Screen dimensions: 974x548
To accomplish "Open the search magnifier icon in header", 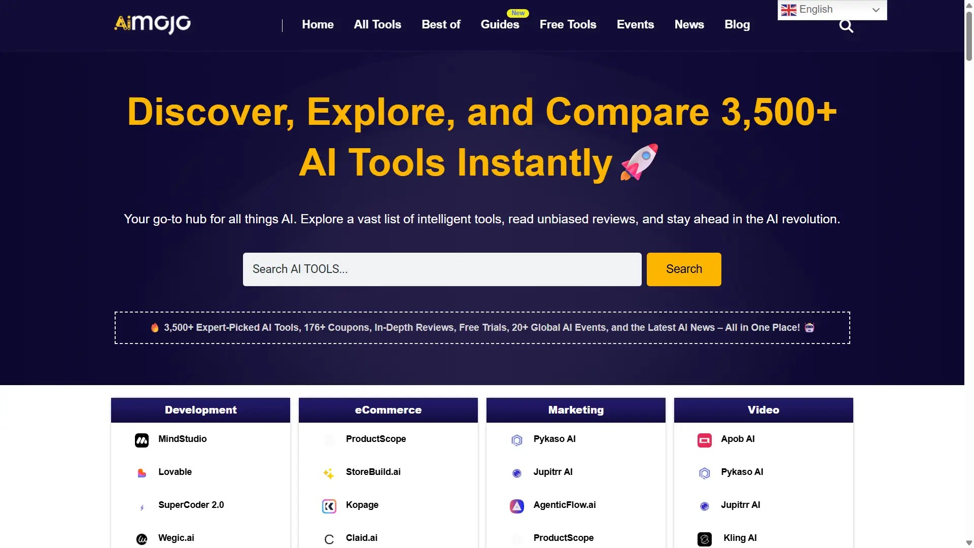I will [846, 26].
